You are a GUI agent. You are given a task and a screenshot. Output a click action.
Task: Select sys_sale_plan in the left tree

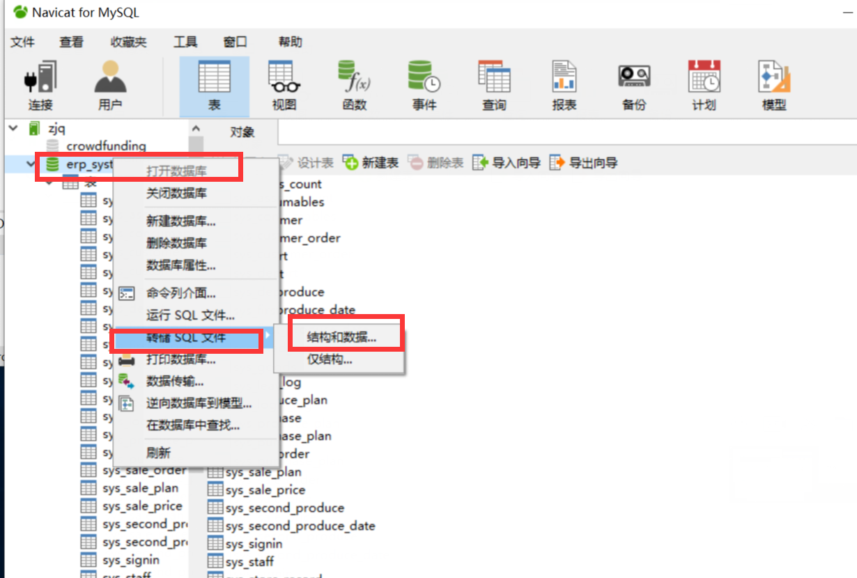tap(140, 488)
